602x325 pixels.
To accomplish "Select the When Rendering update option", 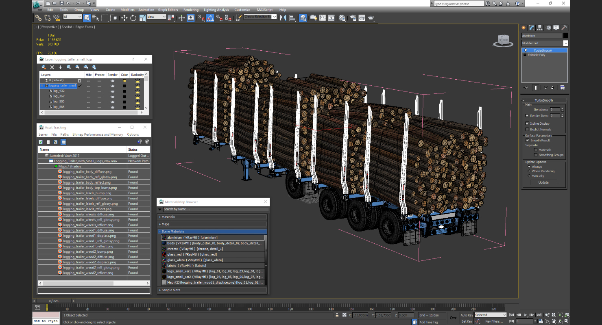I will pyautogui.click(x=529, y=171).
